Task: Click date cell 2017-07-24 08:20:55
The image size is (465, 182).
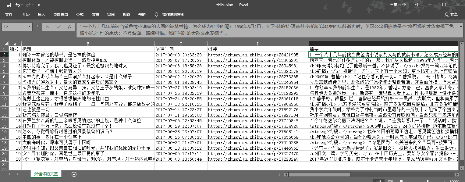Action: [181, 99]
